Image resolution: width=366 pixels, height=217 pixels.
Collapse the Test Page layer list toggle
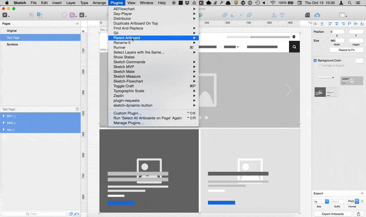(77, 109)
